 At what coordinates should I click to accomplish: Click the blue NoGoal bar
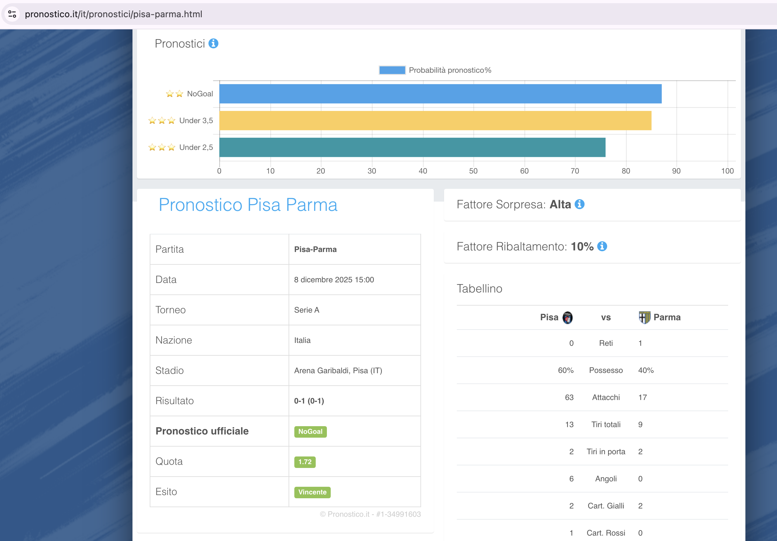click(440, 94)
